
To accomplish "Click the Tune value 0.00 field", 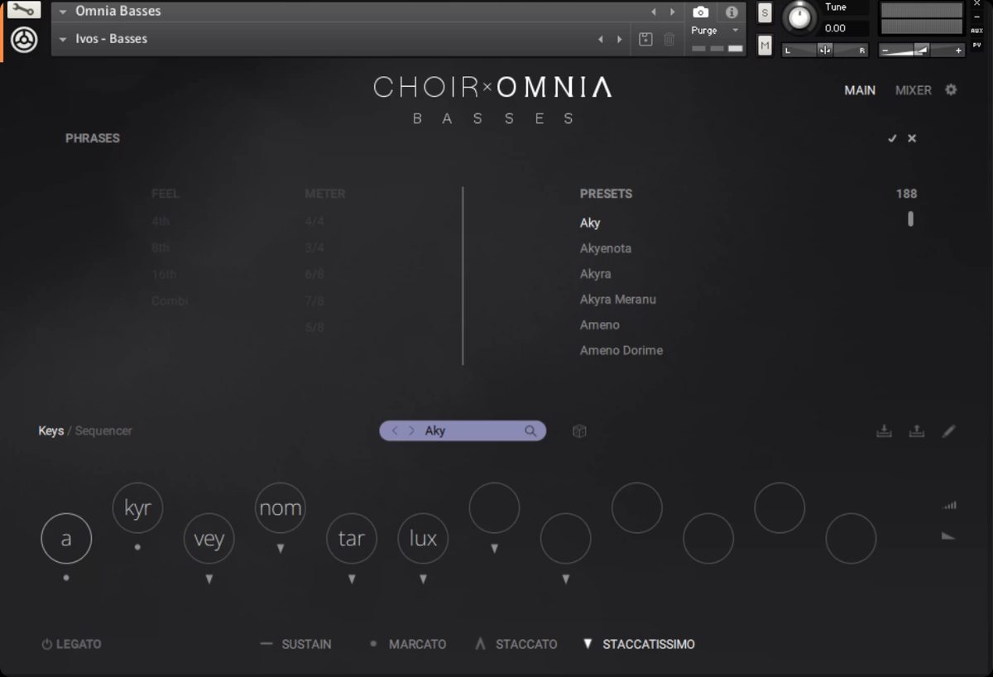I will tap(845, 28).
